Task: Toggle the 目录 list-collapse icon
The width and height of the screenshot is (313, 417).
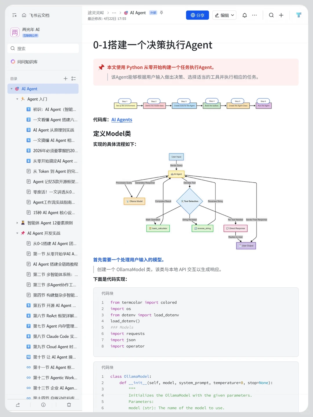Action: [74, 78]
